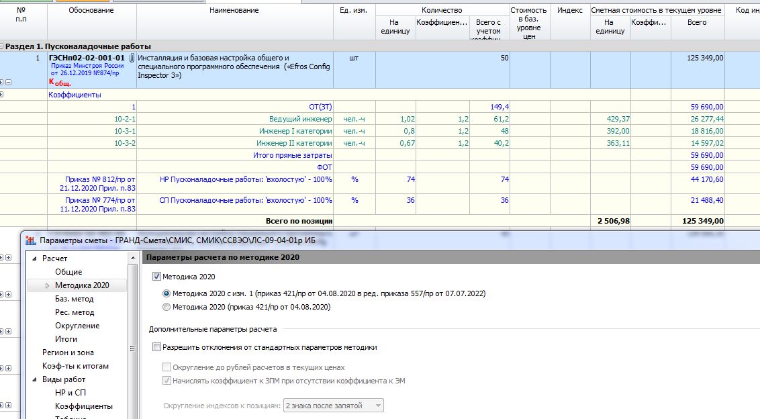
Task: Expand the Коэффициенты row
Action: coord(2,95)
